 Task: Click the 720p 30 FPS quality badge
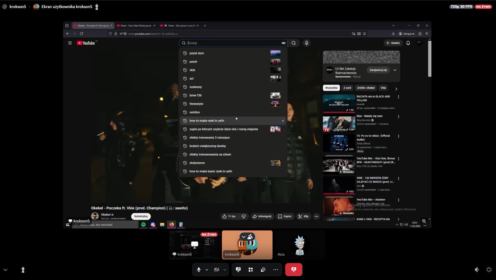click(x=461, y=7)
